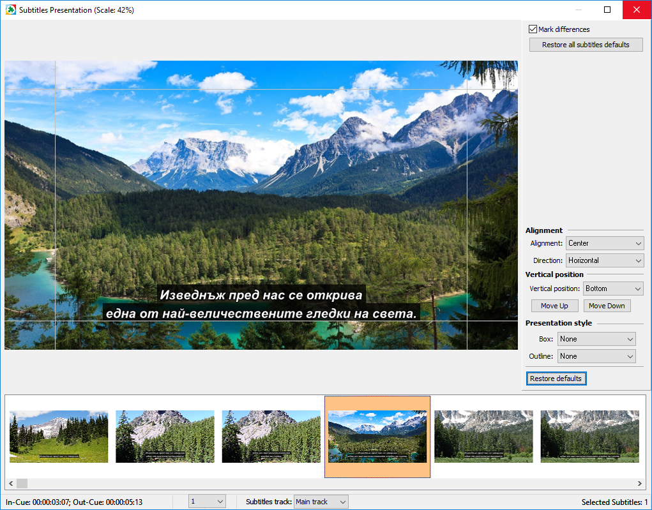The height and width of the screenshot is (510, 652).
Task: Click the thumbnail strip right scroll arrow
Action: click(640, 483)
